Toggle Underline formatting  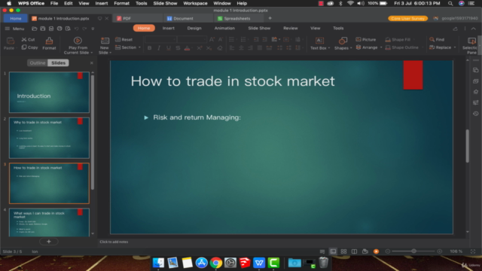tap(169, 48)
